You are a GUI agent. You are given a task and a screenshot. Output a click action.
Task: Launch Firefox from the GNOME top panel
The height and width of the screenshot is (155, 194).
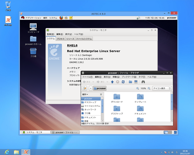point(61,18)
